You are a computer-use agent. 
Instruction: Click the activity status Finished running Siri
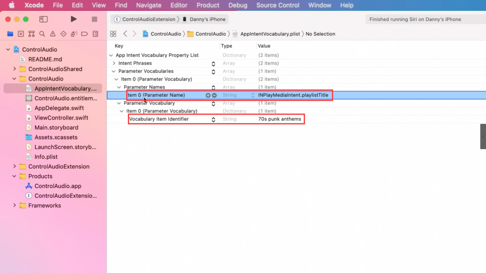415,19
